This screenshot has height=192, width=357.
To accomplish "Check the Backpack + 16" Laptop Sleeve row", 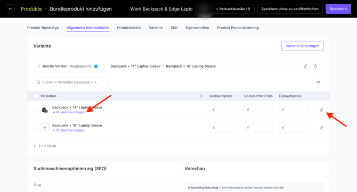I will (35, 128).
